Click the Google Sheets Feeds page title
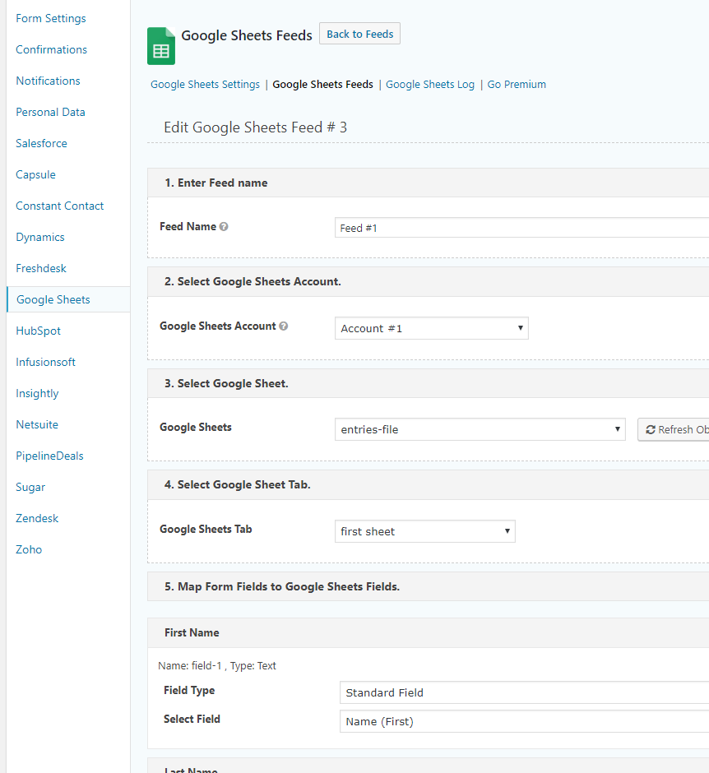The image size is (709, 773). coord(247,35)
